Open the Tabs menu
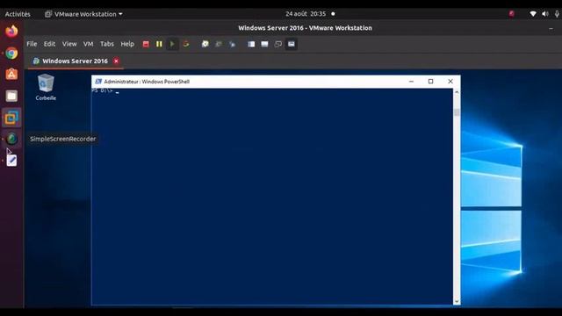The image size is (562, 316). click(107, 44)
